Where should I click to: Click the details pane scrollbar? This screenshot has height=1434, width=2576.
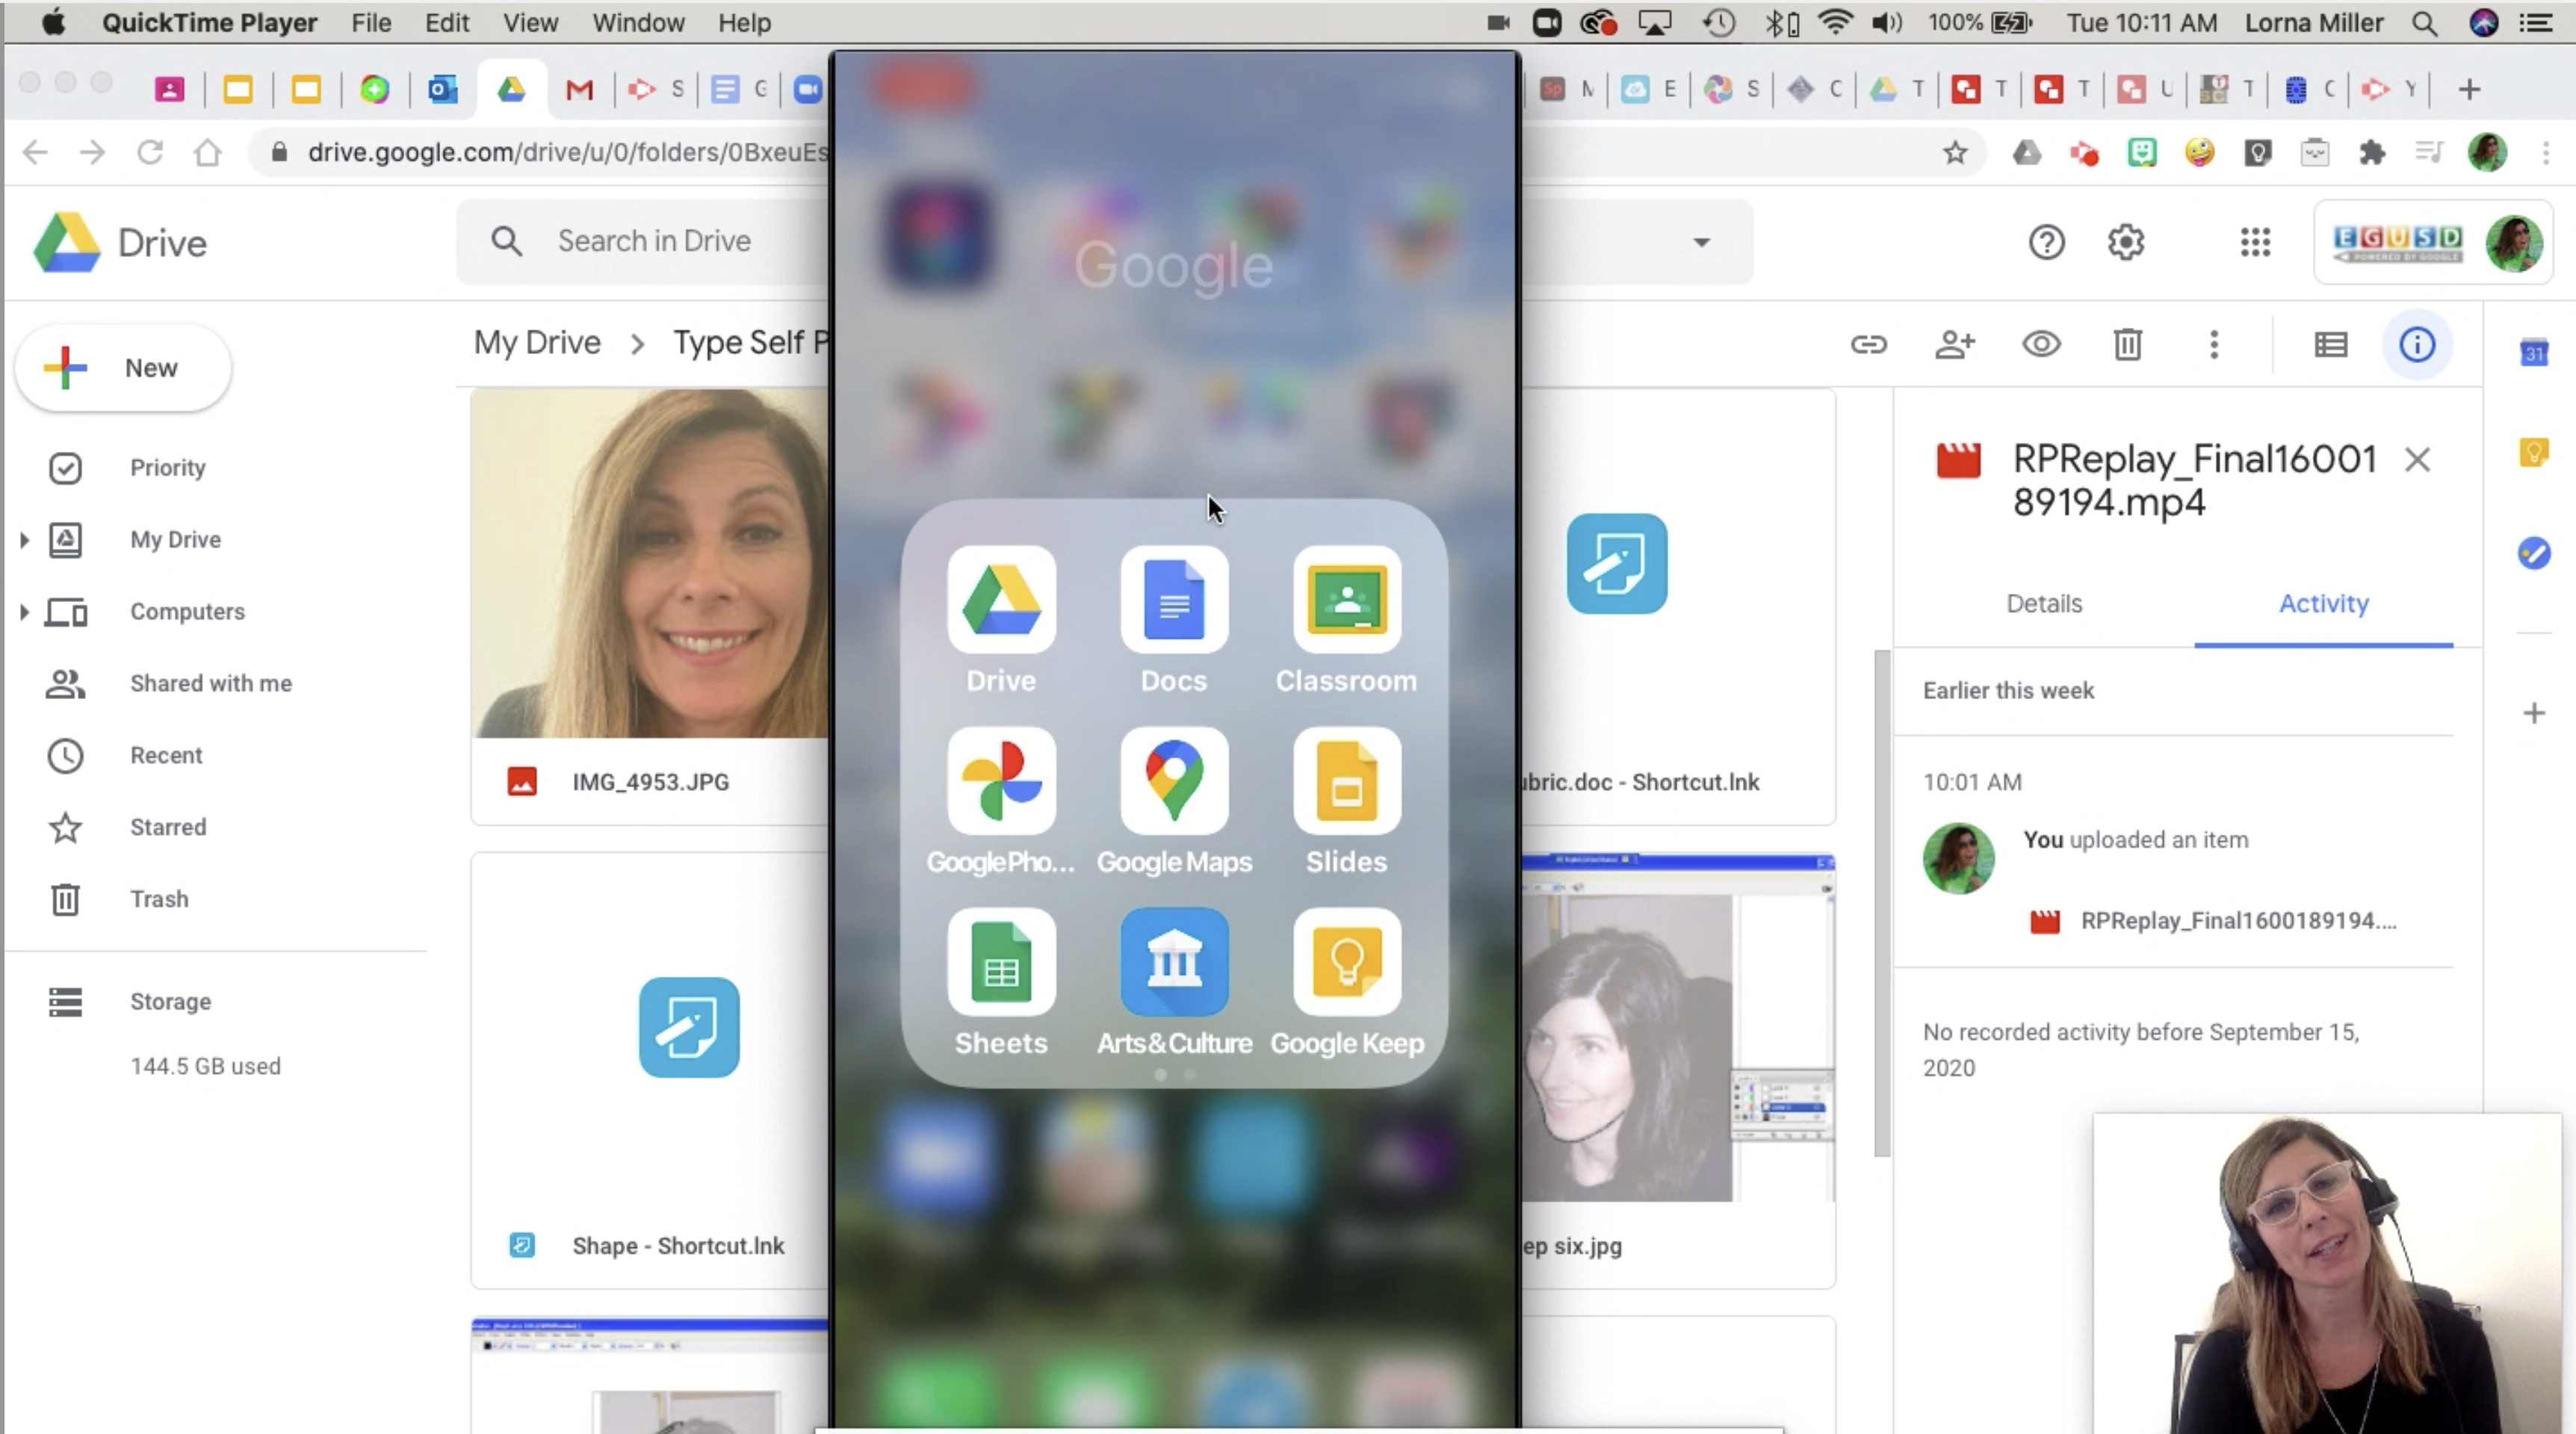tap(1882, 902)
